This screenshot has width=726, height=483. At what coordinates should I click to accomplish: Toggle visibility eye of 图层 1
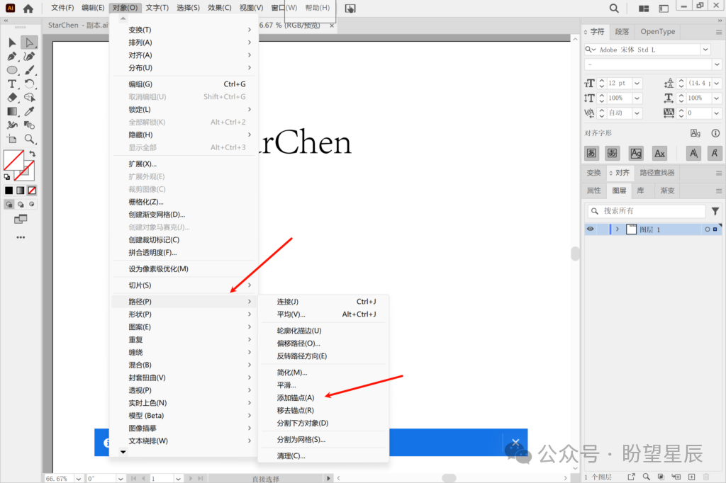[591, 229]
